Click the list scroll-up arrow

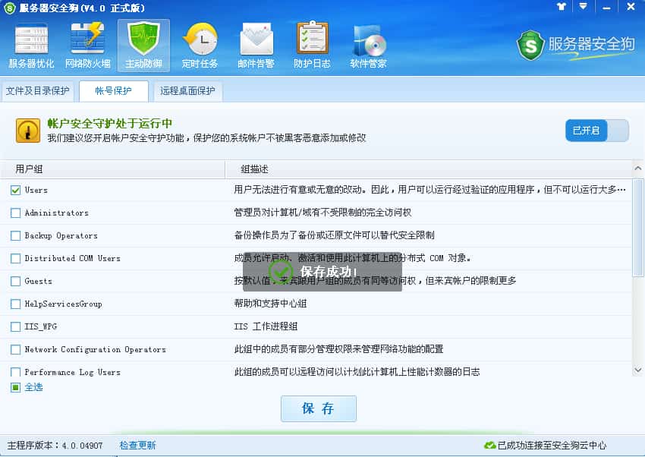(637, 169)
